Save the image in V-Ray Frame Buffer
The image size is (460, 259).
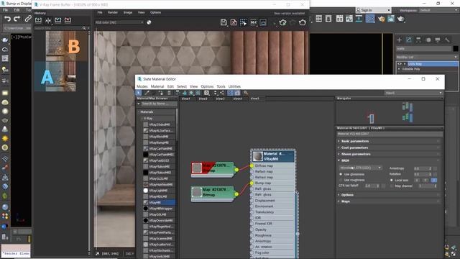[224, 22]
